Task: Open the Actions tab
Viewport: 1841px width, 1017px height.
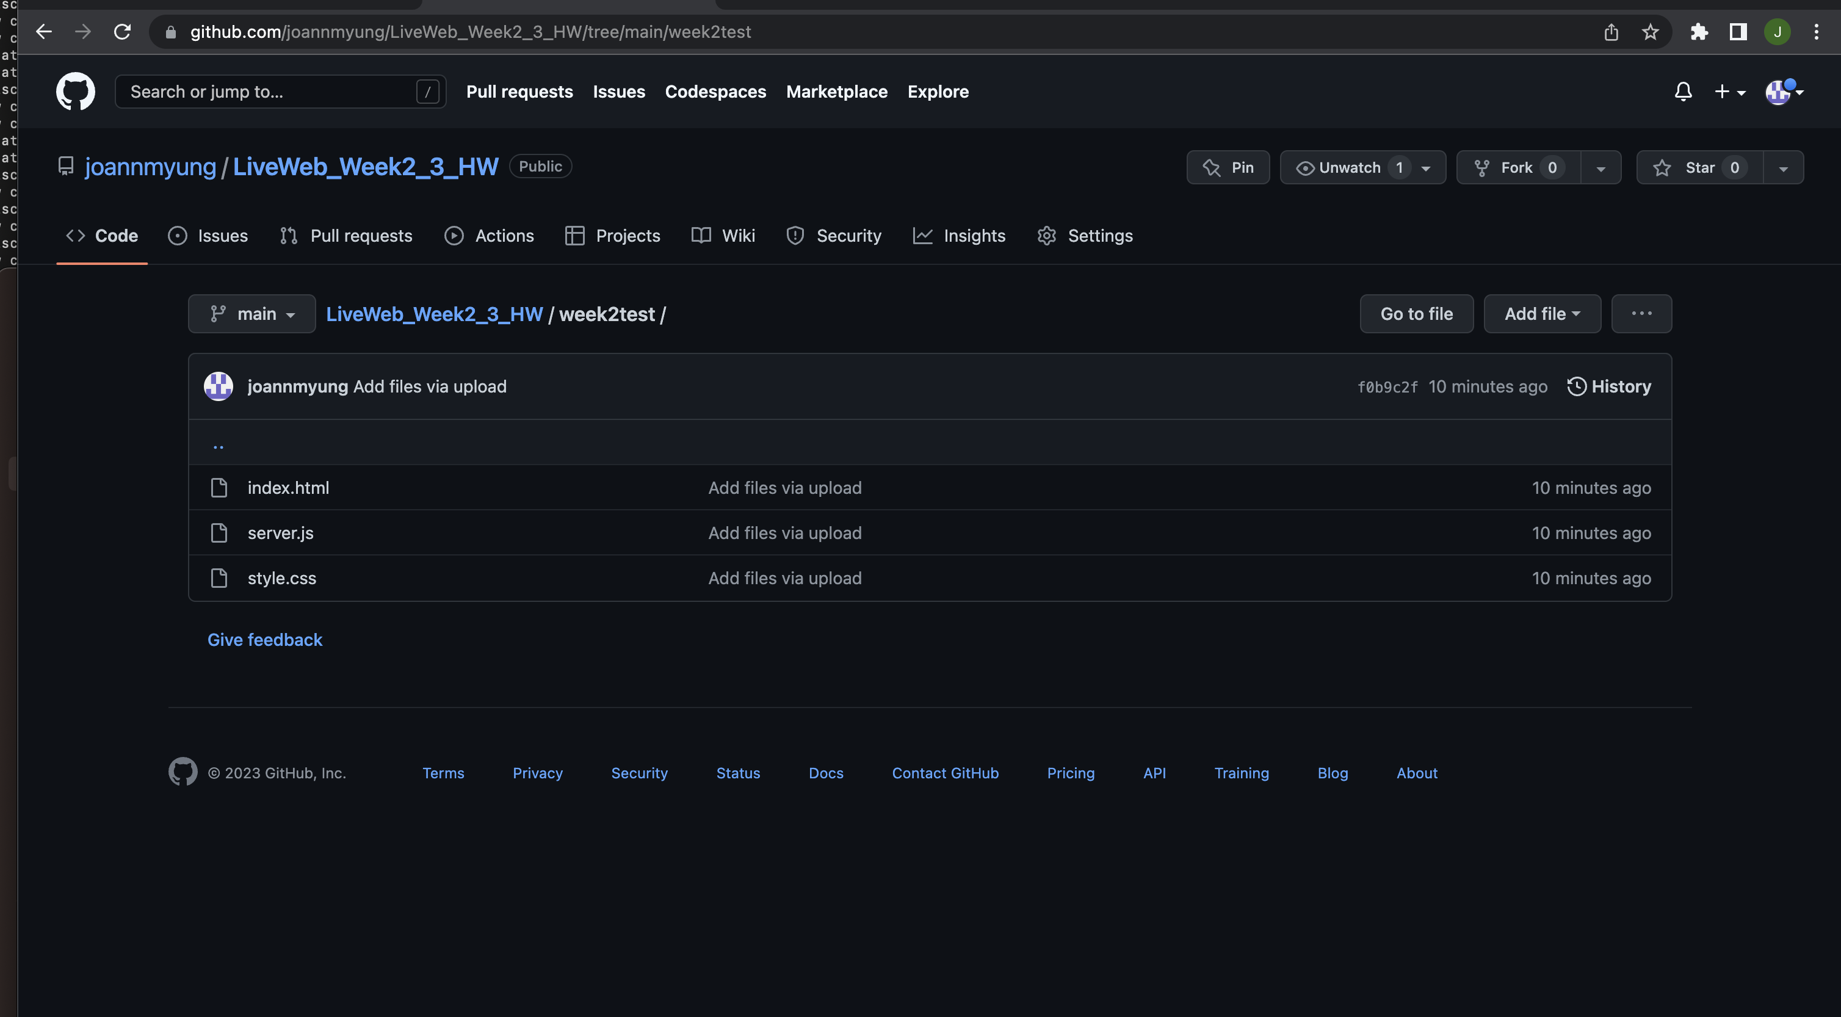Action: tap(489, 236)
